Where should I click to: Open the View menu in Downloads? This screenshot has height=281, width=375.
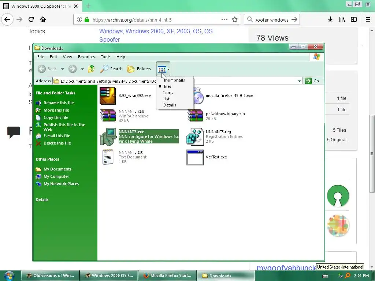coord(67,57)
